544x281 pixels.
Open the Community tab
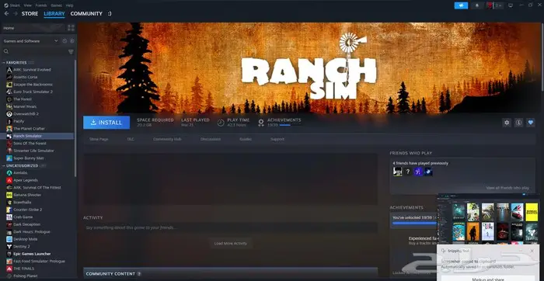(x=86, y=13)
